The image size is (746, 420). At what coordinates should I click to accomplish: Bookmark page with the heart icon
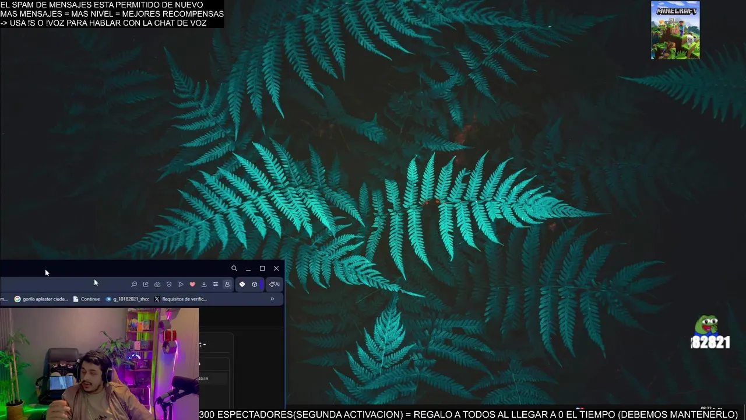tap(192, 284)
